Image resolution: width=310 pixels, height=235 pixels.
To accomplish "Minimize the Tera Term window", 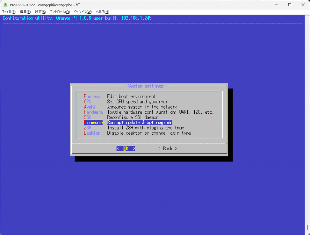I will 277,5.
